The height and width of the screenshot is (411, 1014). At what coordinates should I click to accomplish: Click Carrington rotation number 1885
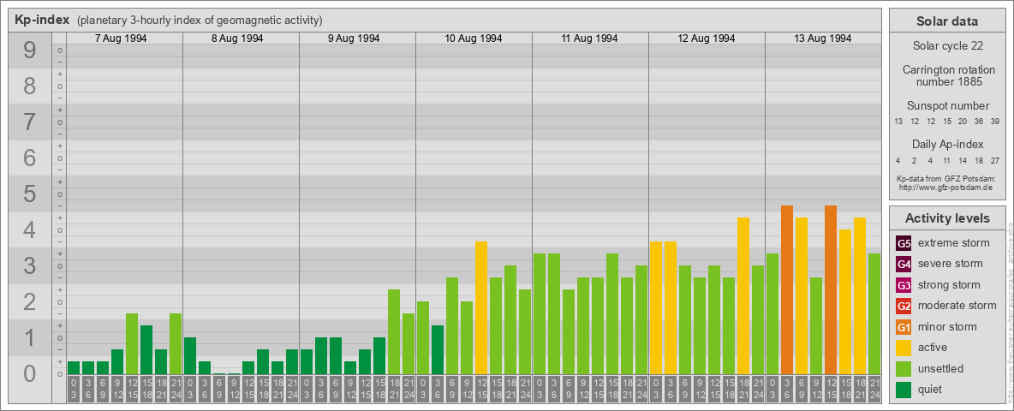(947, 75)
